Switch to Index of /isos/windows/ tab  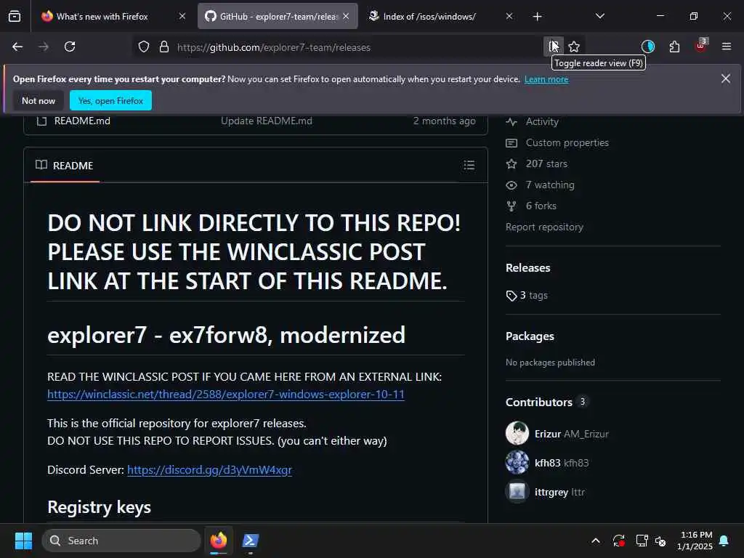[429, 17]
